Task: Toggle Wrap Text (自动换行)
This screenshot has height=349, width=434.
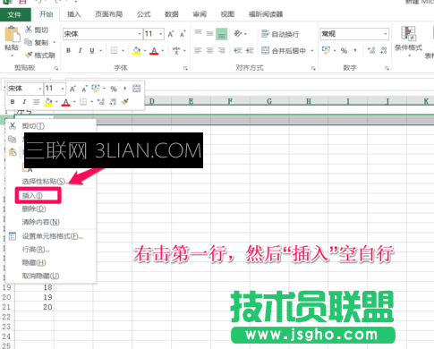Action: [280, 34]
